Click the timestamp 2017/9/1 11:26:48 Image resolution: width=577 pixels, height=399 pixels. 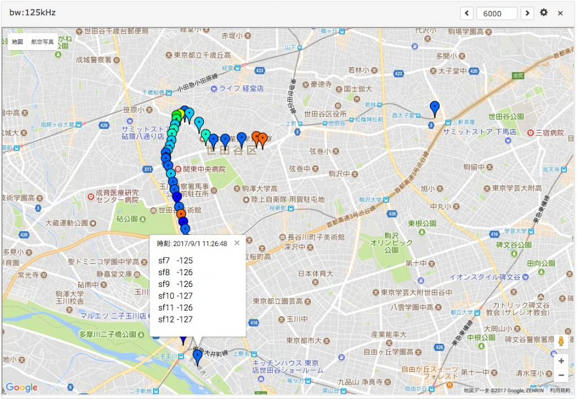[x=200, y=244]
